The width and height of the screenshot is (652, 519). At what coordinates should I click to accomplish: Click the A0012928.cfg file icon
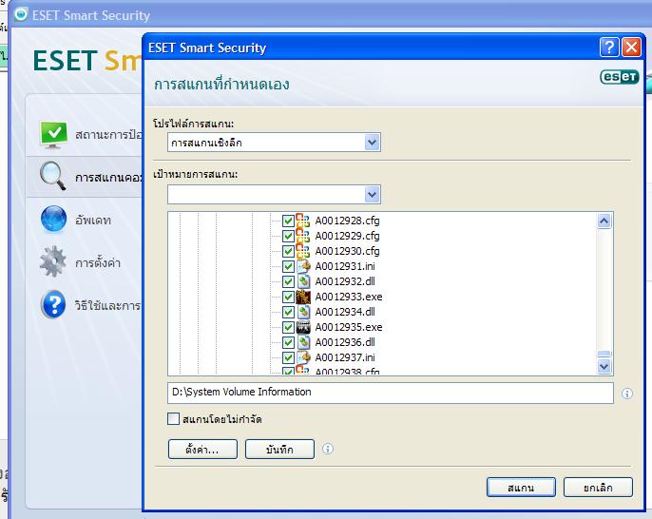[x=303, y=221]
